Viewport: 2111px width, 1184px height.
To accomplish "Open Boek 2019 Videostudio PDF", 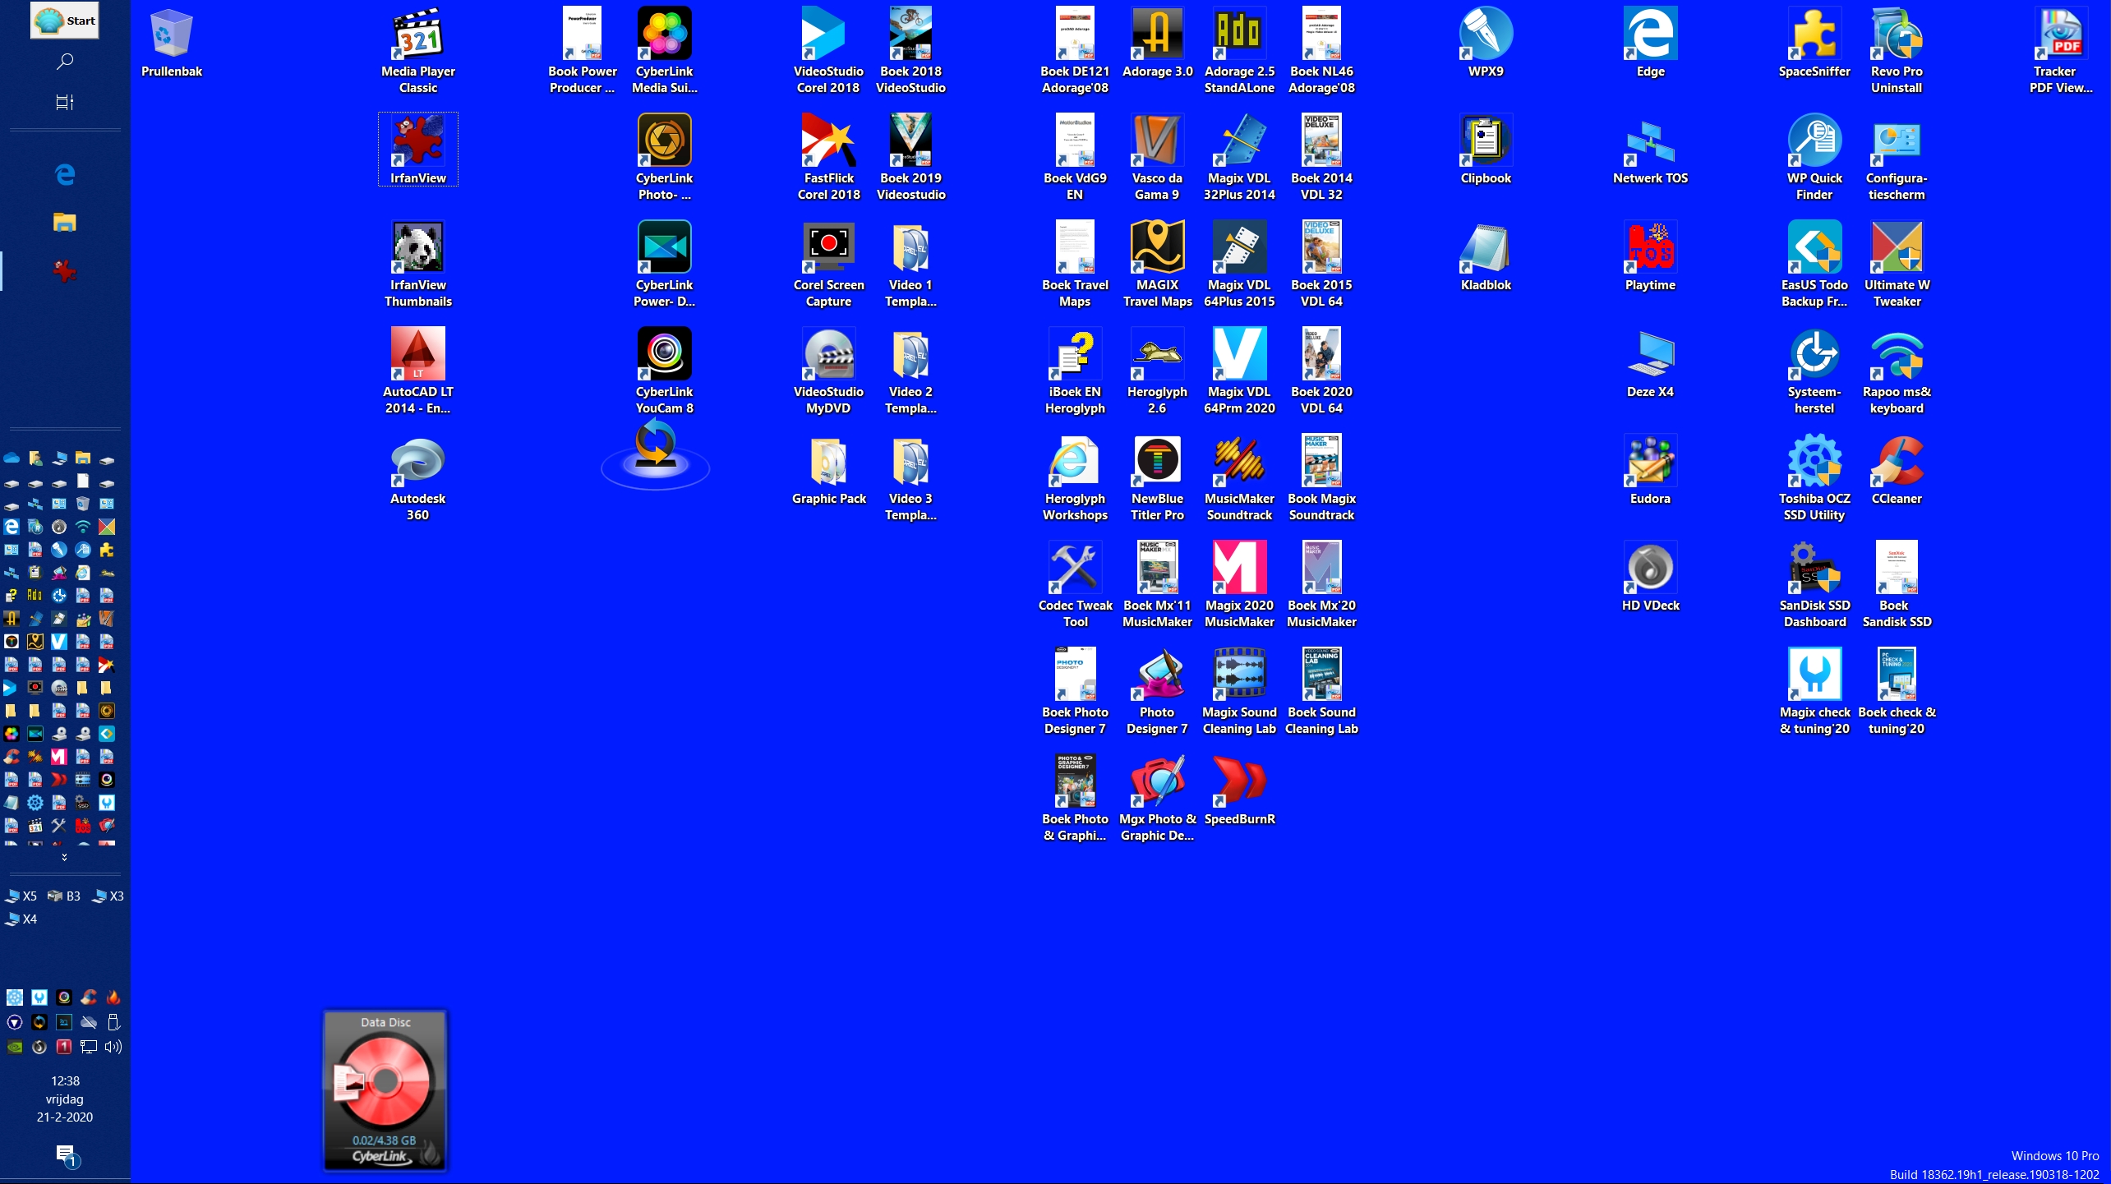I will 910,159.
